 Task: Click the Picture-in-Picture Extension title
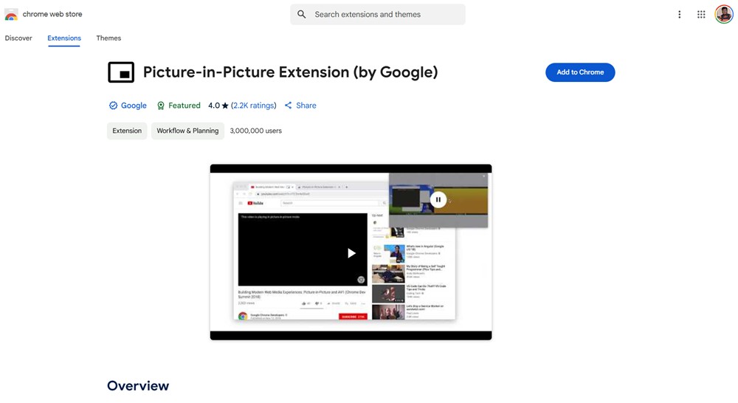coord(290,72)
